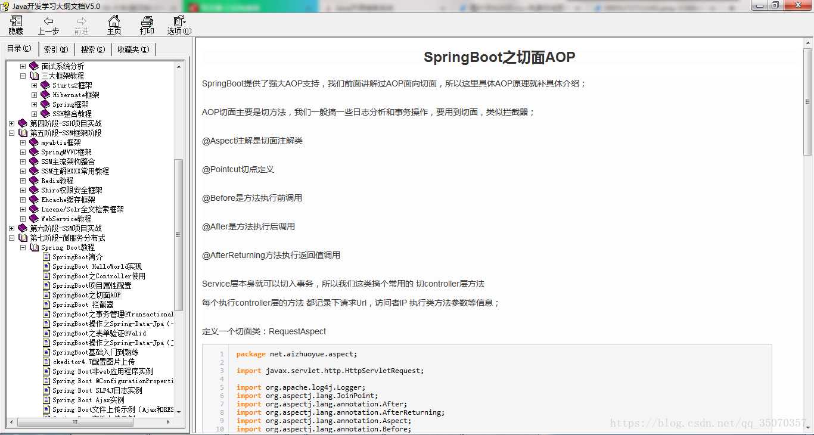The height and width of the screenshot is (435, 814).
Task: Click tree horizontal scrollbar left arrow
Action: point(12,422)
